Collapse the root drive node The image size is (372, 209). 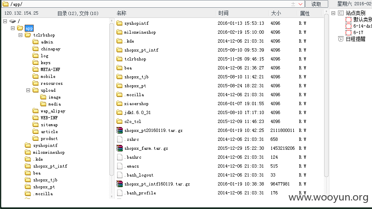click(x=5, y=21)
